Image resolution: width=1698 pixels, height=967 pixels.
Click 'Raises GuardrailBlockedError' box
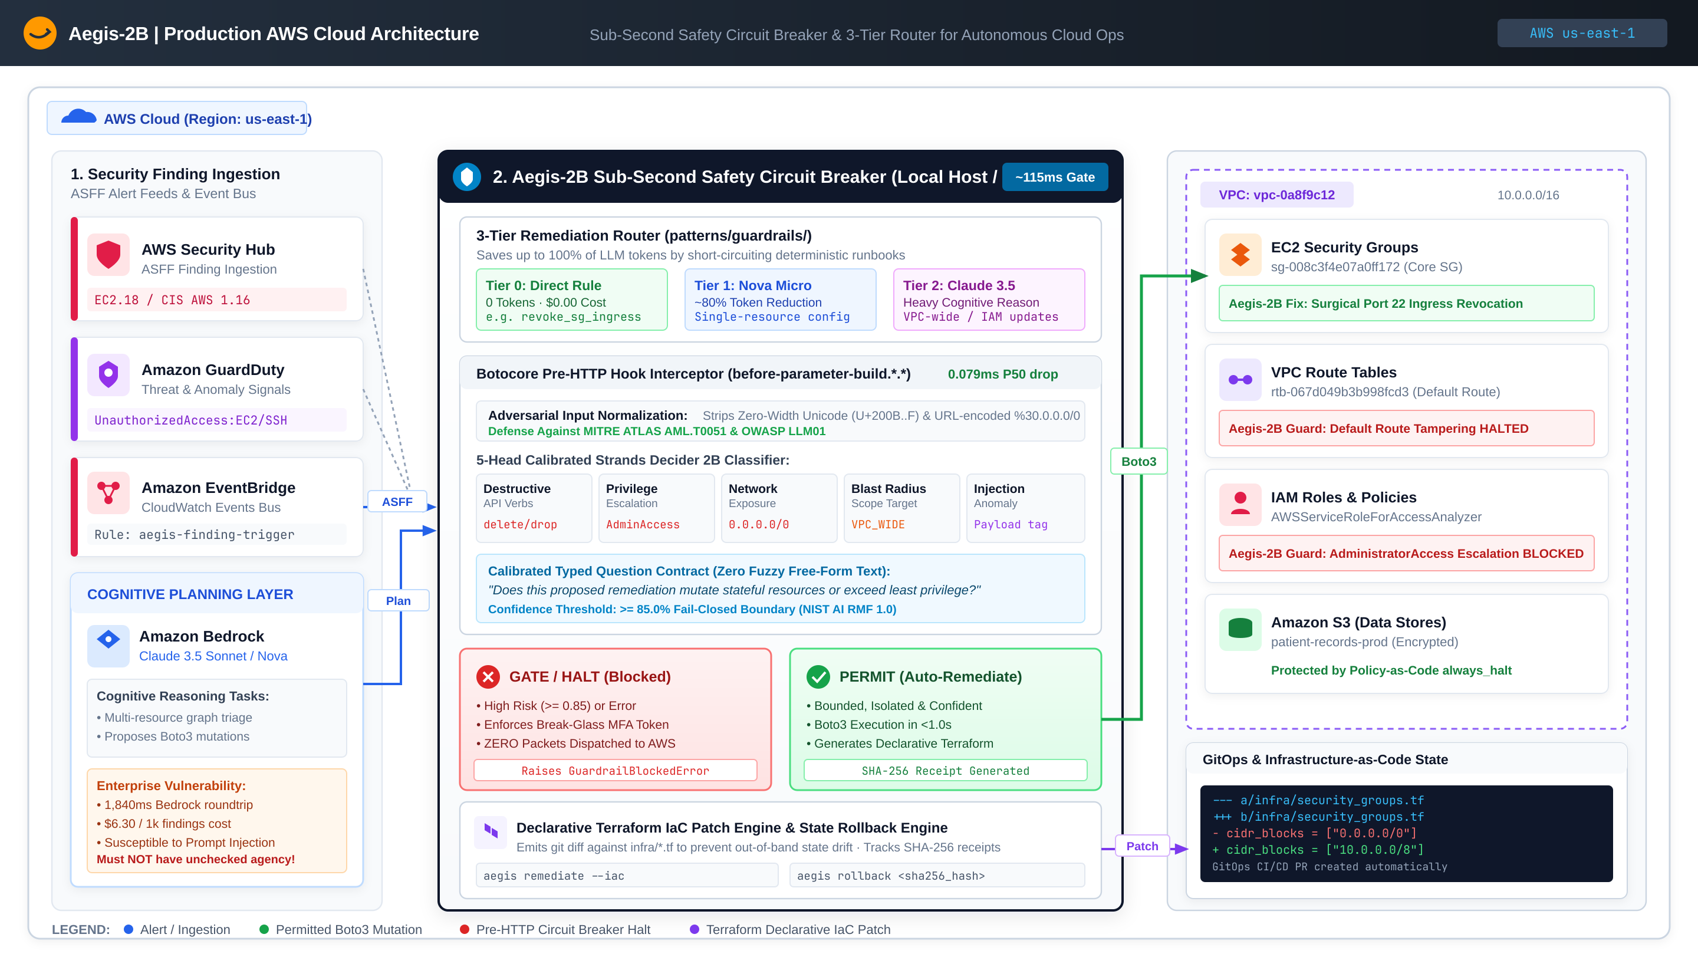(615, 771)
